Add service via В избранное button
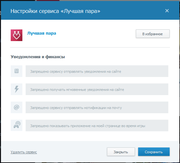Image resolution: width=180 pixels, height=163 pixels. pyautogui.click(x=152, y=34)
